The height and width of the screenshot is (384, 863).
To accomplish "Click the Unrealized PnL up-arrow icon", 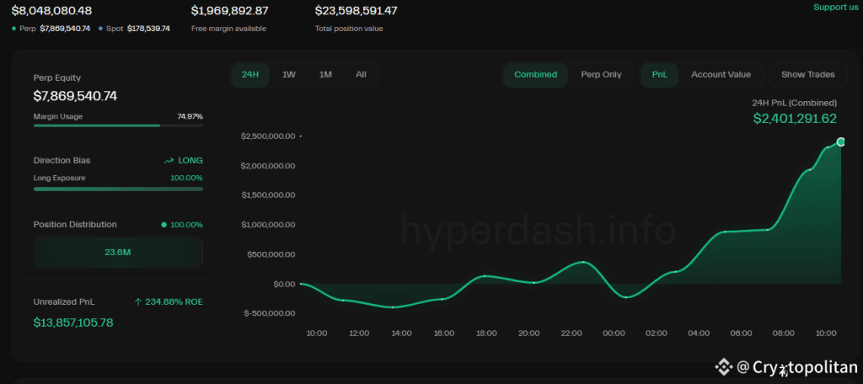I will (x=138, y=301).
